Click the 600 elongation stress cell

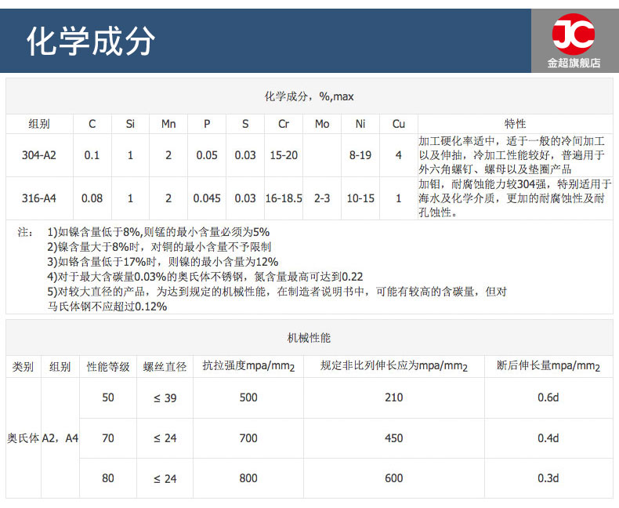coord(394,478)
